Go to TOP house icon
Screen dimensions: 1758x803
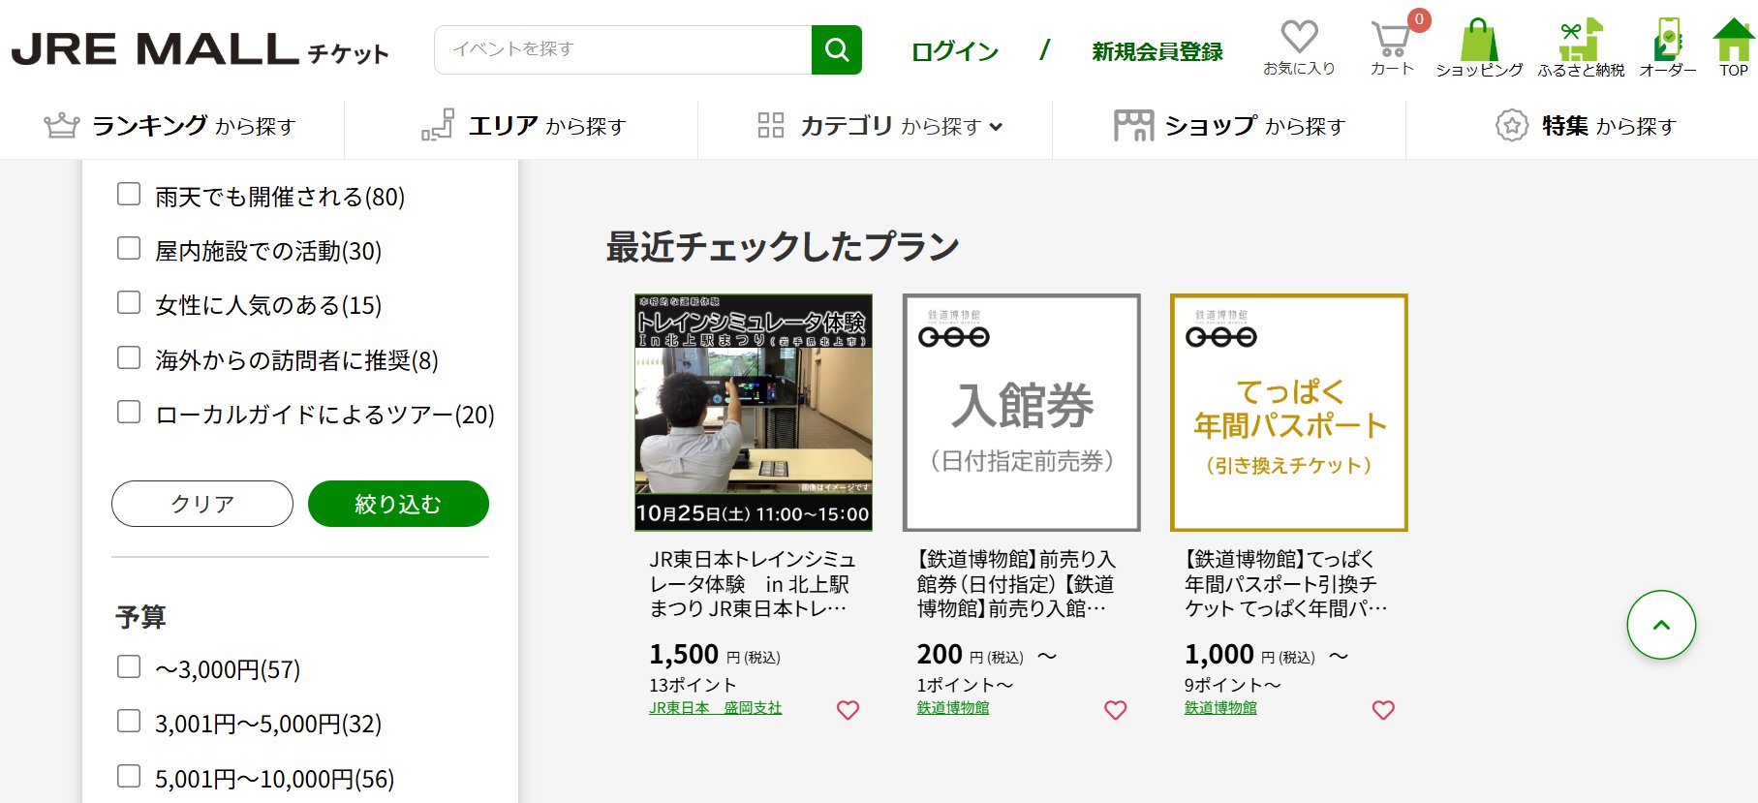(x=1734, y=40)
